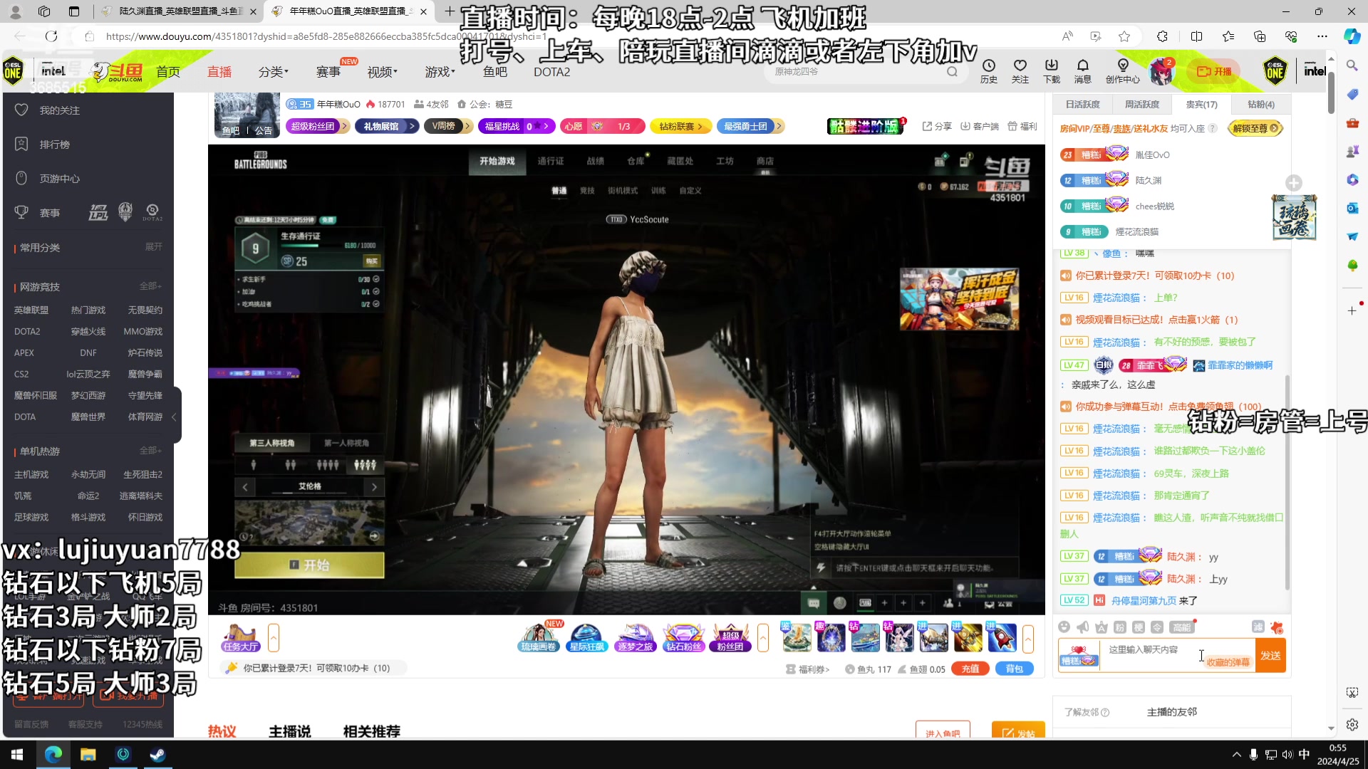Viewport: 1368px width, 769px height.
Task: Expand the gift list arrow beside rocket
Action: pyautogui.click(x=1028, y=637)
